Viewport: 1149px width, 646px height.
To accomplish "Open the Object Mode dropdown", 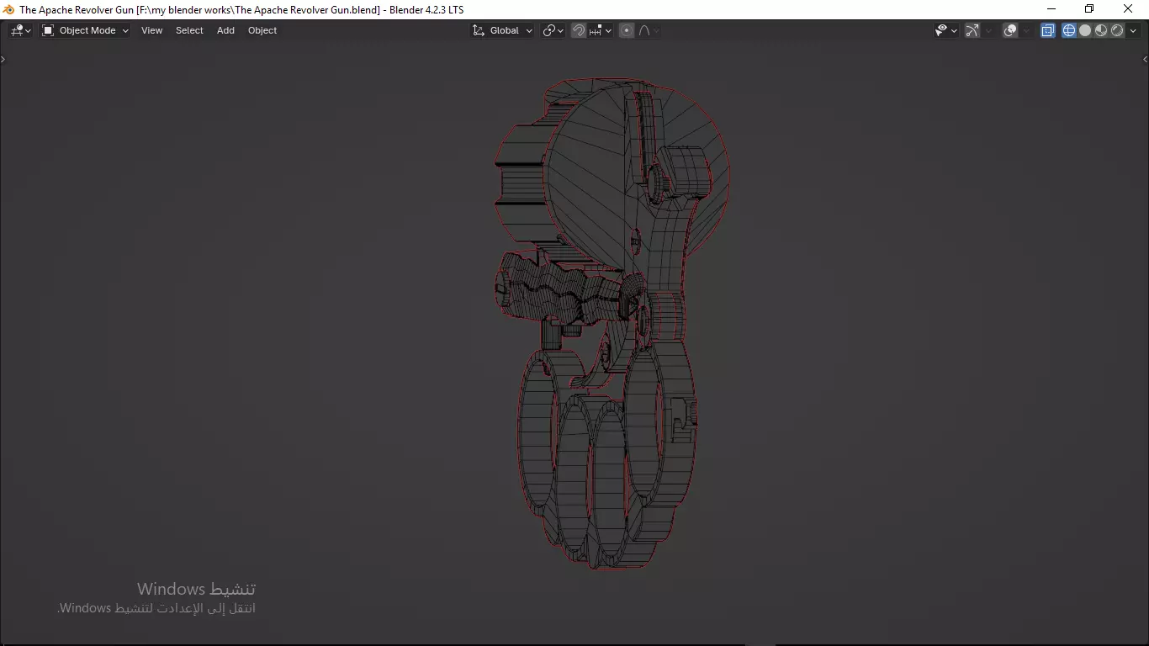I will [86, 30].
